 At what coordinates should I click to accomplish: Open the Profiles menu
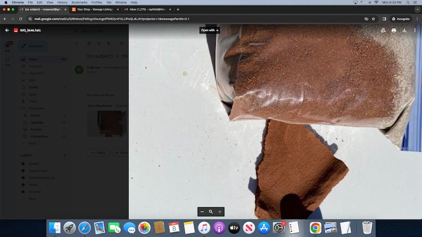[97, 3]
